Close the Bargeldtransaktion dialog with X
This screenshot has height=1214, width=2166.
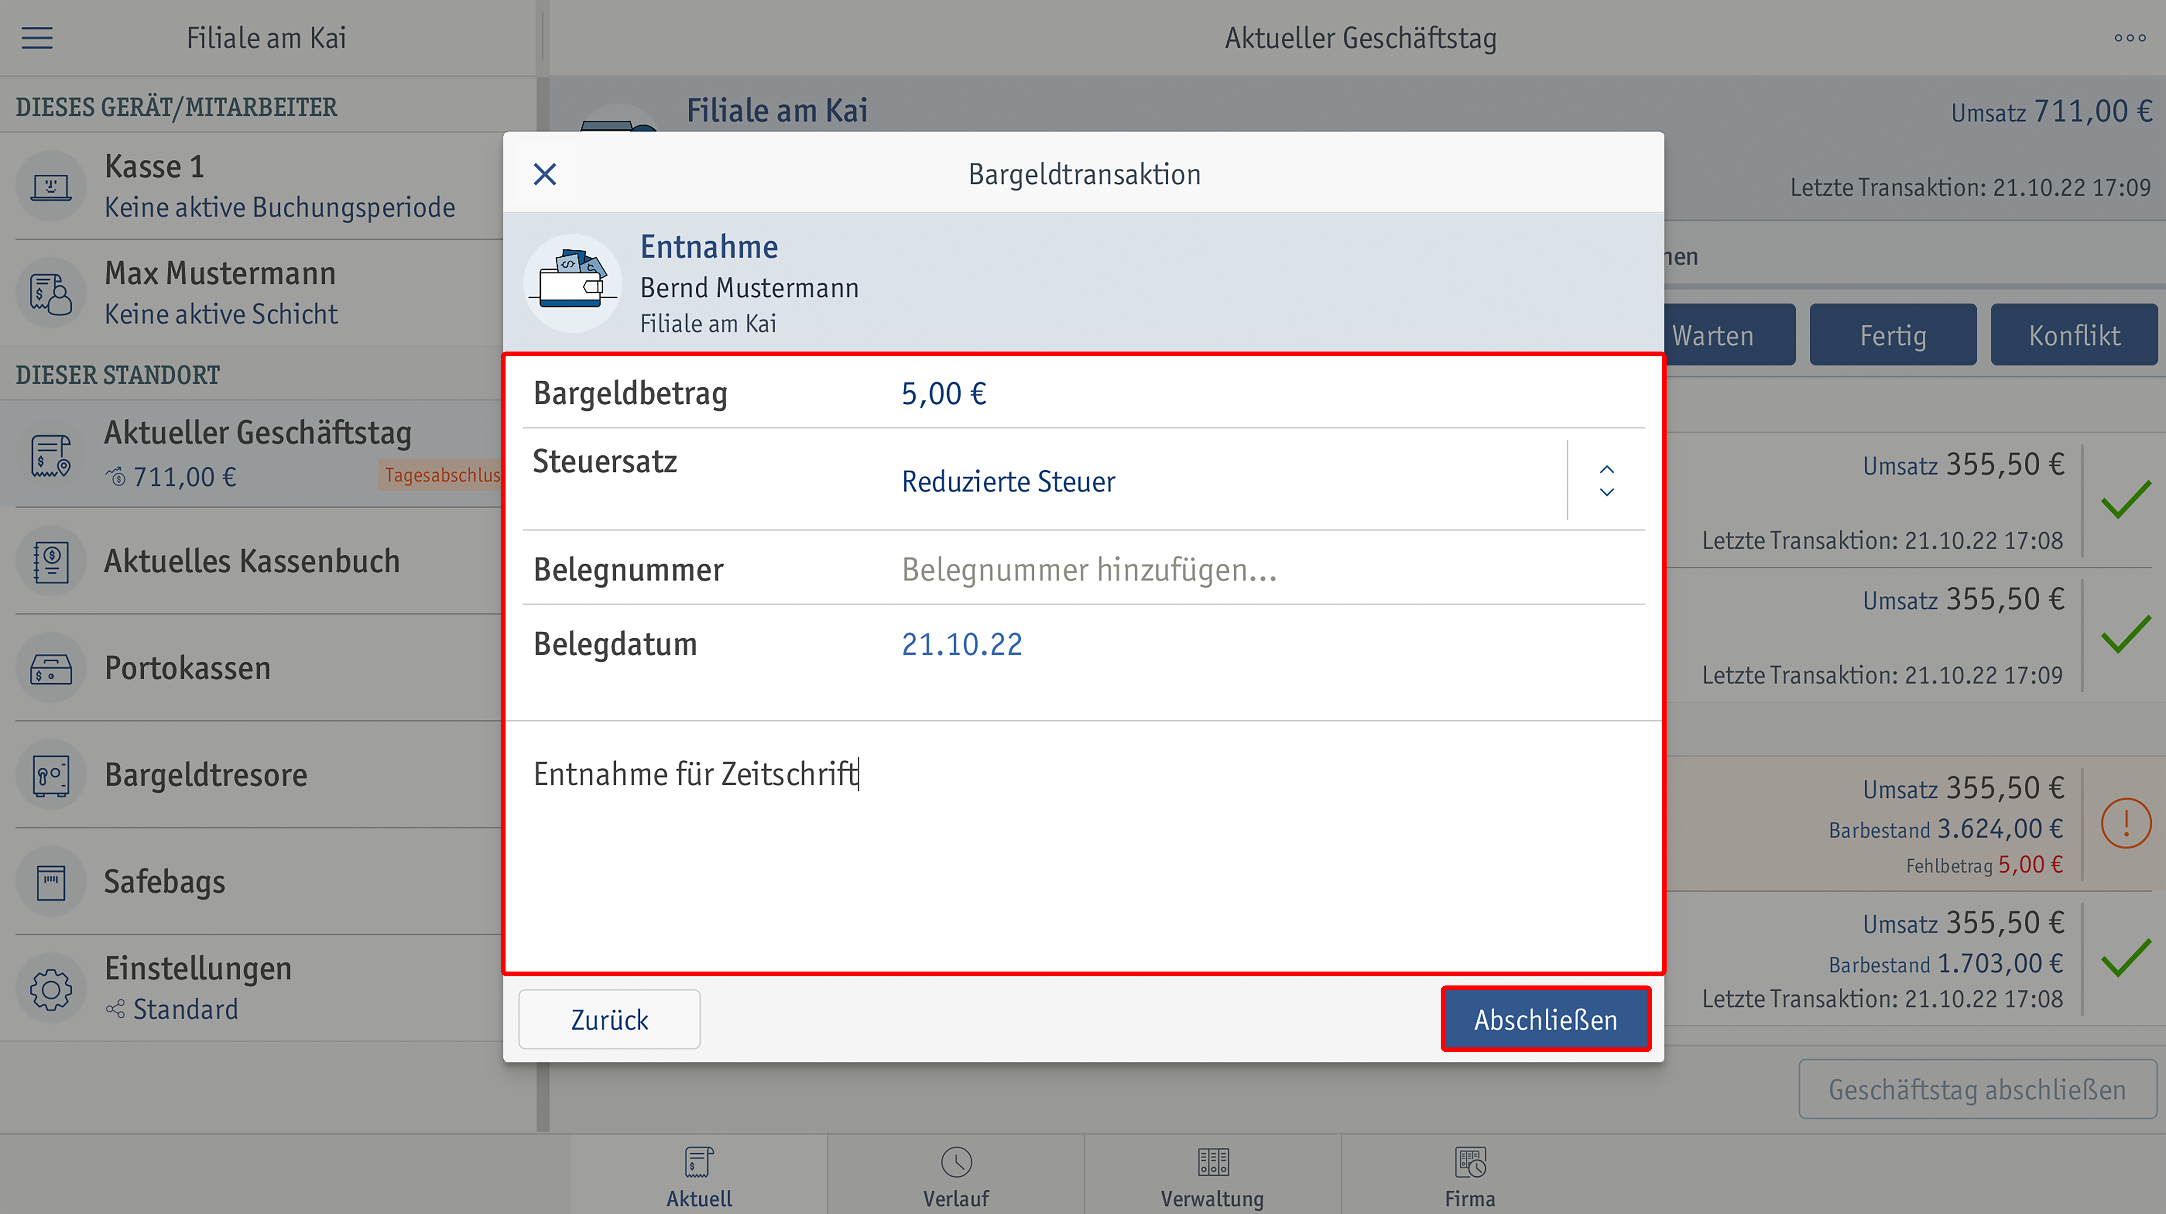click(545, 174)
